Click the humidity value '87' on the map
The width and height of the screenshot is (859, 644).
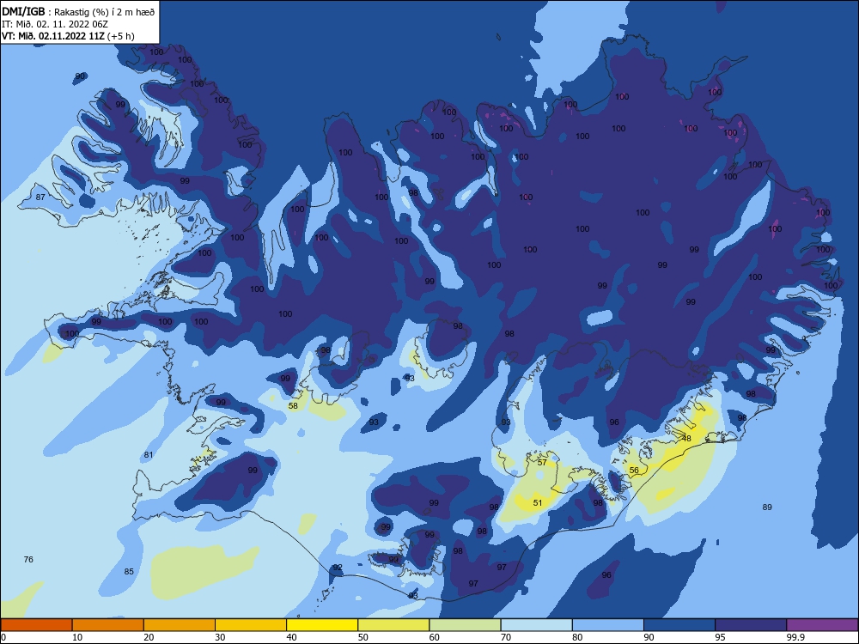40,197
